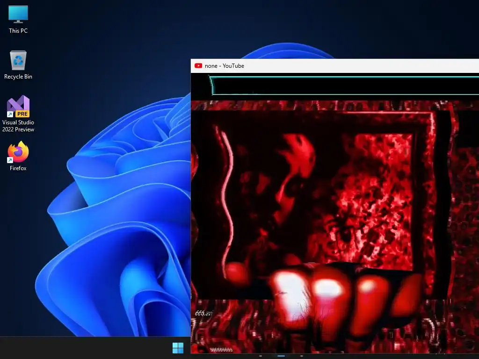Click the 'none - YouTube' window title
Screen dimensions: 479x359
pos(224,65)
